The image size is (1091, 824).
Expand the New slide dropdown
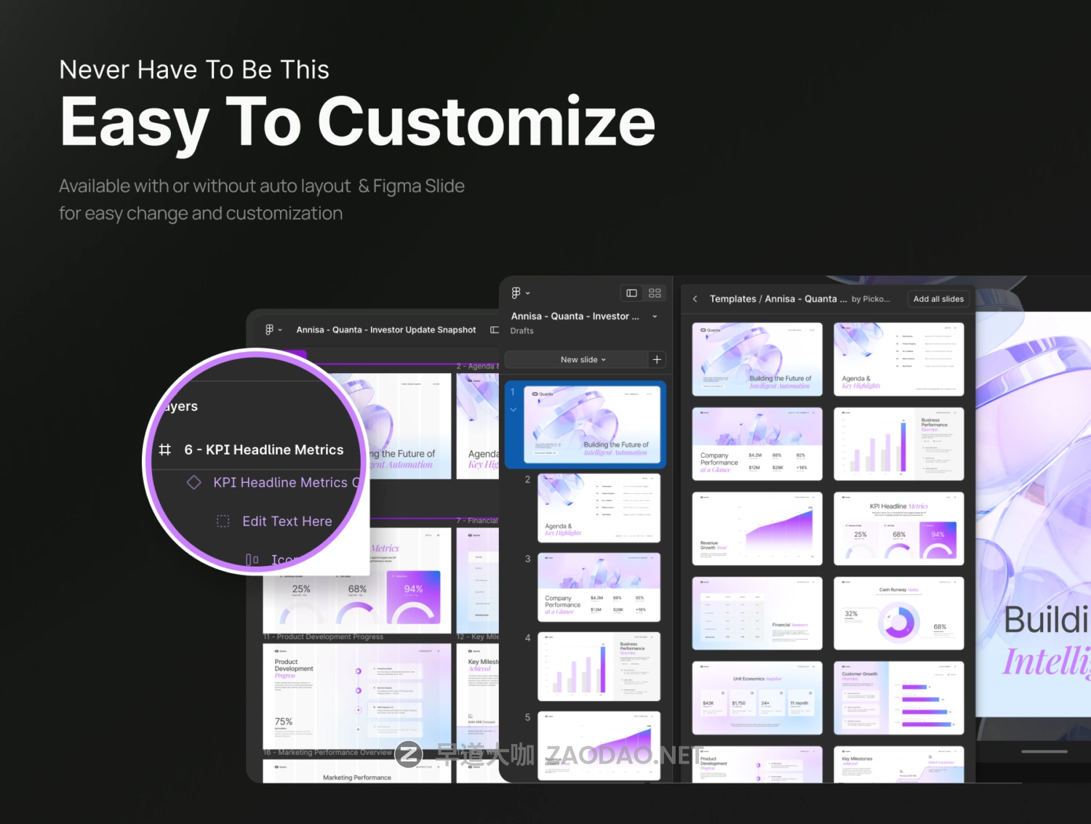coord(583,359)
